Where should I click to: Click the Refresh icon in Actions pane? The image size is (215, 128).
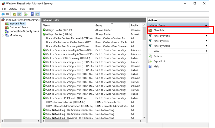point(150,56)
